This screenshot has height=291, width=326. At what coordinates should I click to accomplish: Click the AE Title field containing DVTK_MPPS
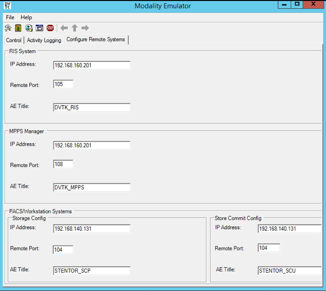pos(91,188)
